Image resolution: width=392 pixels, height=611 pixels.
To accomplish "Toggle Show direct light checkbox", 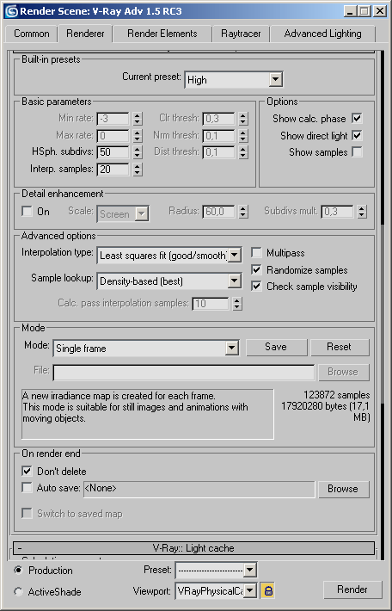I will click(x=357, y=135).
